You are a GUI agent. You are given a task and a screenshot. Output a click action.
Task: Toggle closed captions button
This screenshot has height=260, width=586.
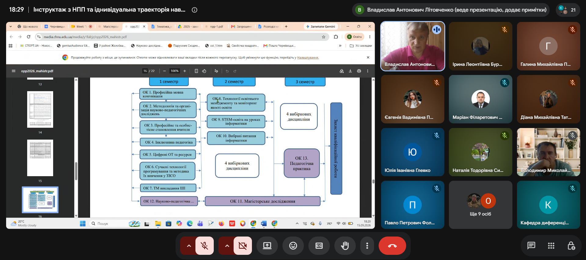319,246
